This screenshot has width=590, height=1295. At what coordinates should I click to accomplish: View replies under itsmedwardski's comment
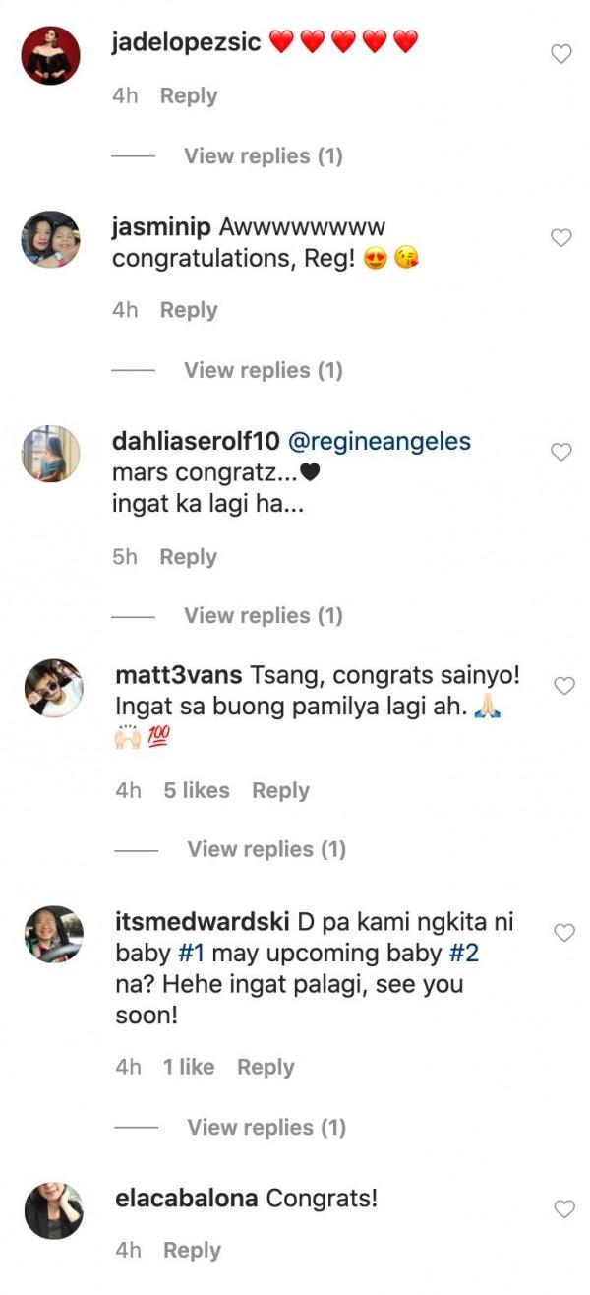click(266, 1127)
